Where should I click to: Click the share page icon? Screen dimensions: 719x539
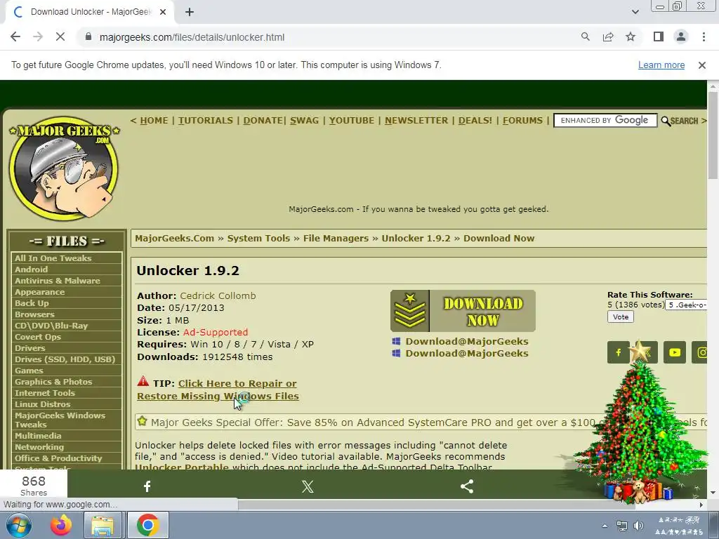(608, 37)
